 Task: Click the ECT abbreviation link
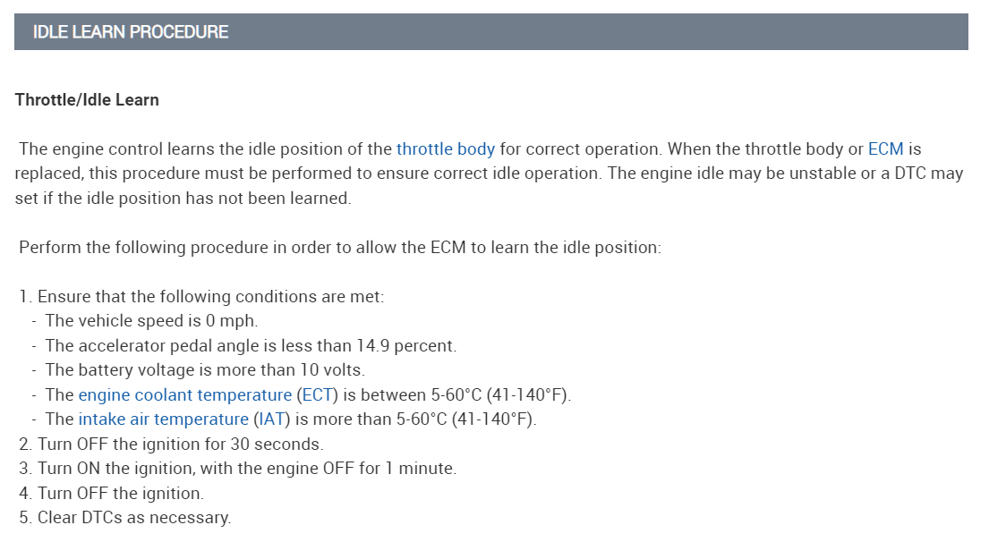(316, 394)
